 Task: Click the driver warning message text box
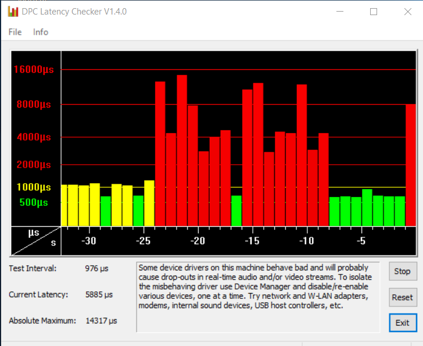258,297
